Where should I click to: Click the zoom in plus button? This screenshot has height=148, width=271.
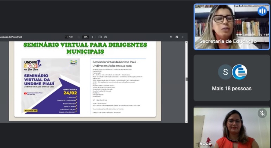92,37
